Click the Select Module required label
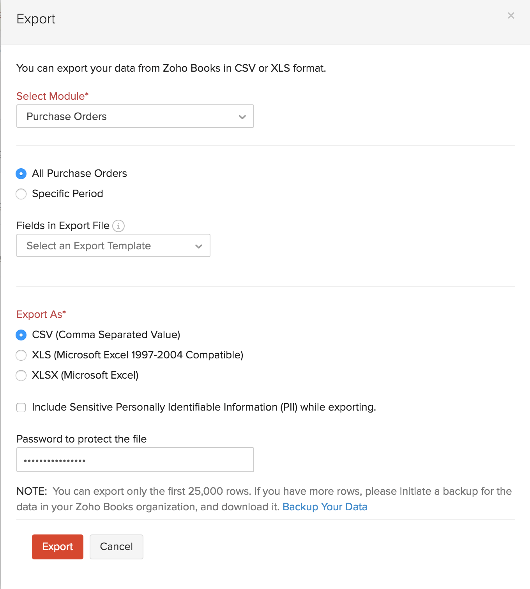Viewport: 530px width, 589px height. click(52, 96)
